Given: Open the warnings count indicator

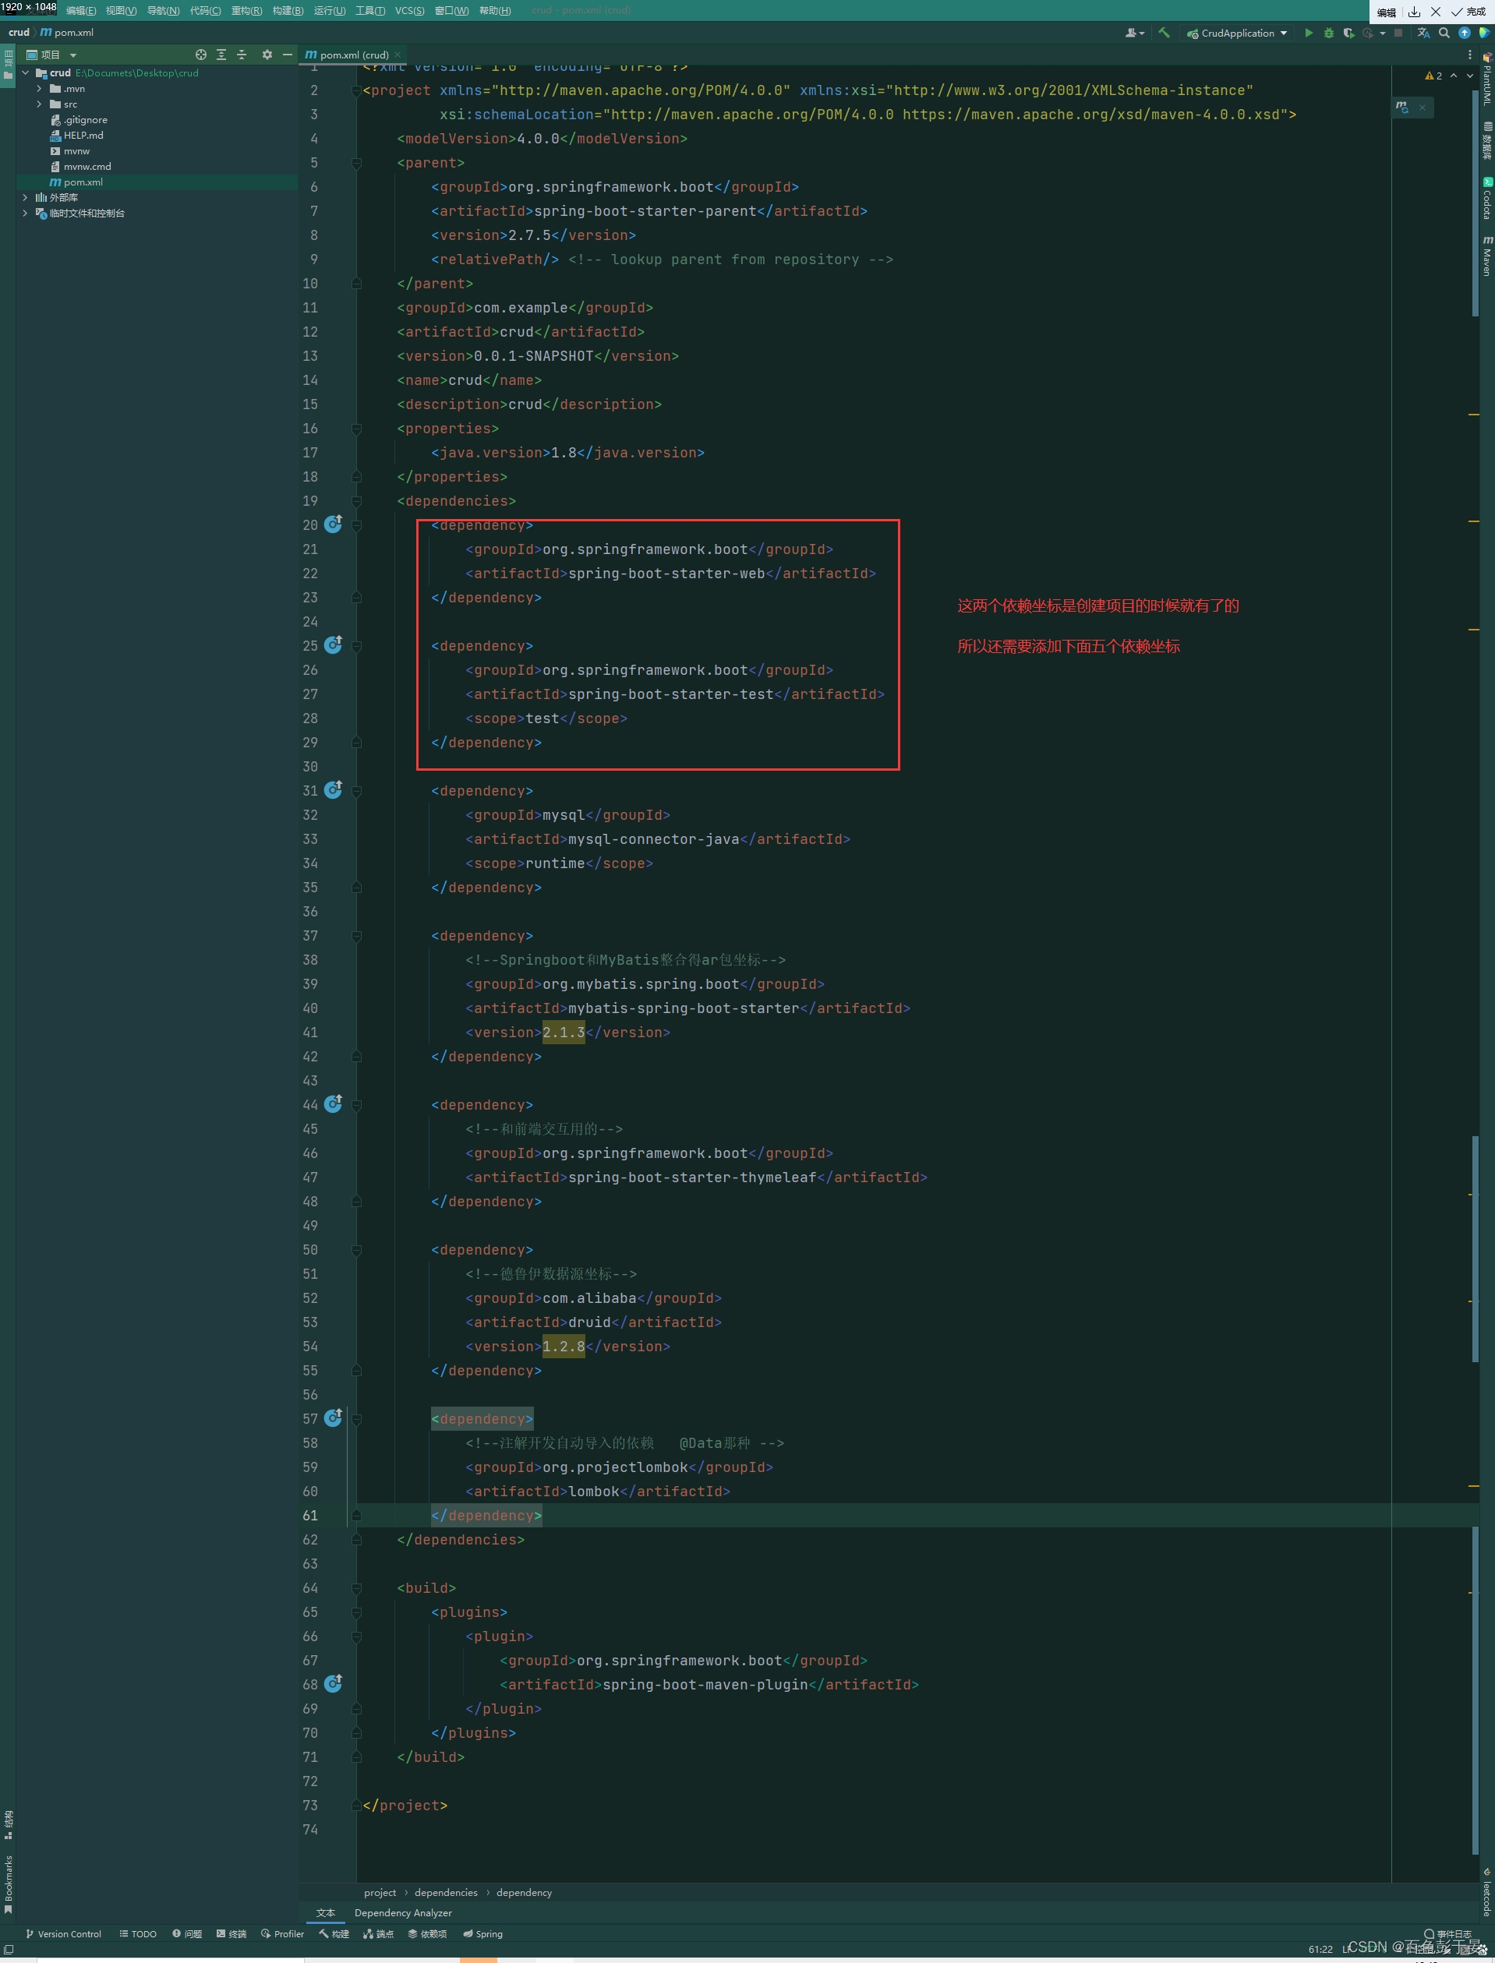Looking at the screenshot, I should click(x=1433, y=76).
